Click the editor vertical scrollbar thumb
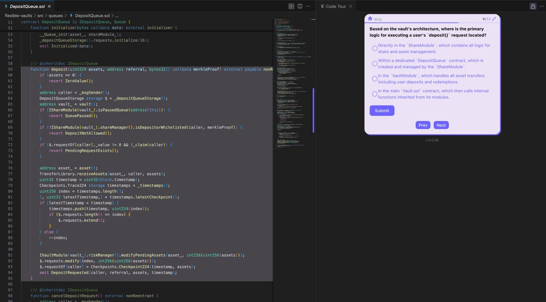This screenshot has height=302, width=546. (x=313, y=111)
